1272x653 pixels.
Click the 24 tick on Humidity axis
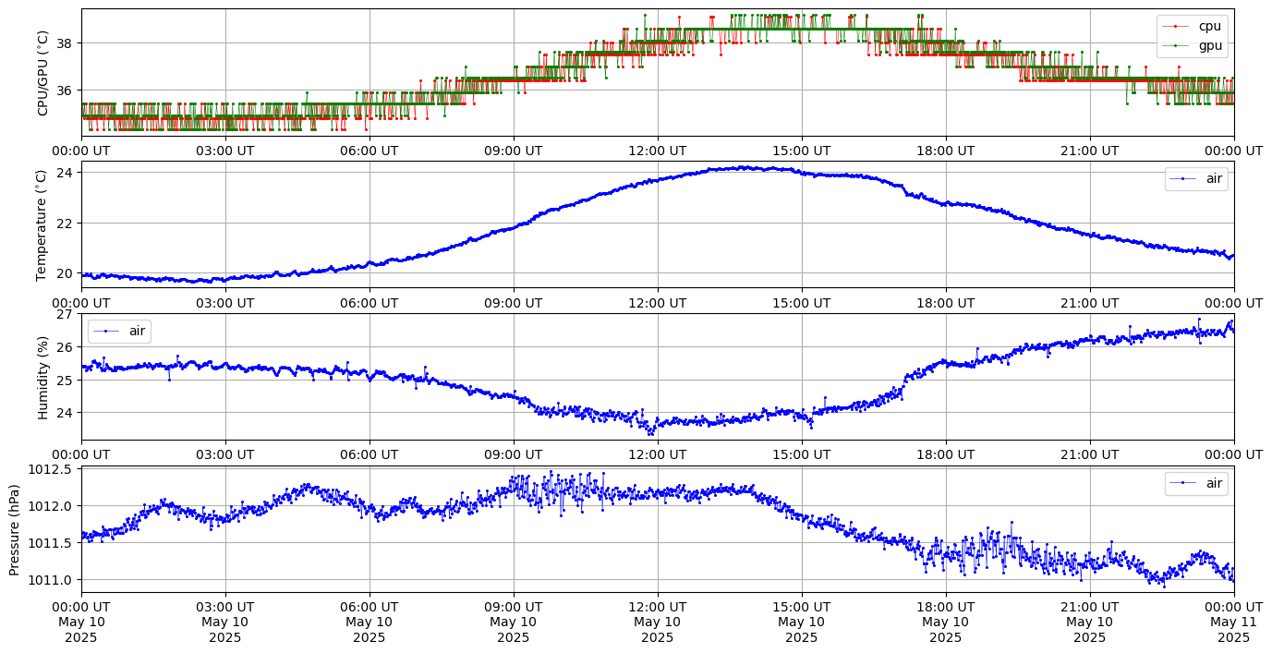[67, 412]
